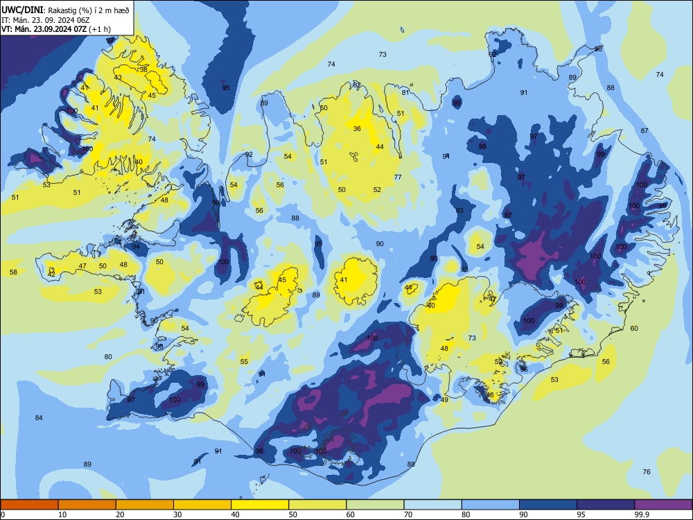Viewport: 693px width, 520px height.
Task: Click the humidity value 82 on map
Action: coord(357,85)
